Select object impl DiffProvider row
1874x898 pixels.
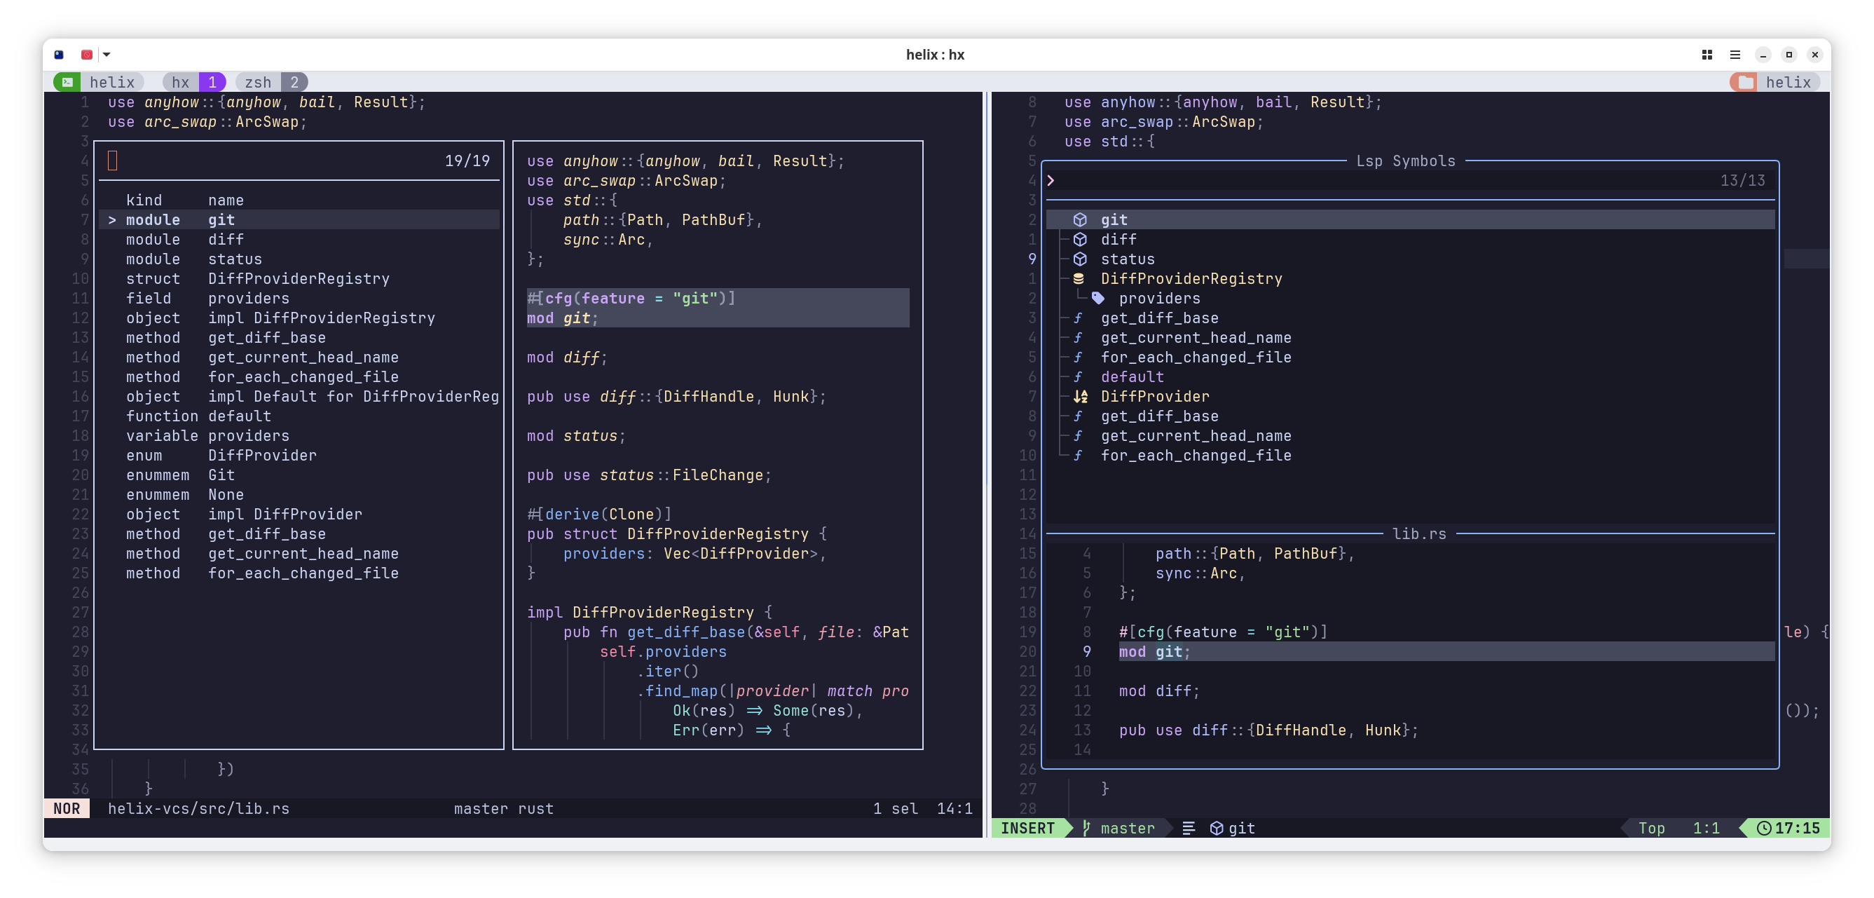300,515
